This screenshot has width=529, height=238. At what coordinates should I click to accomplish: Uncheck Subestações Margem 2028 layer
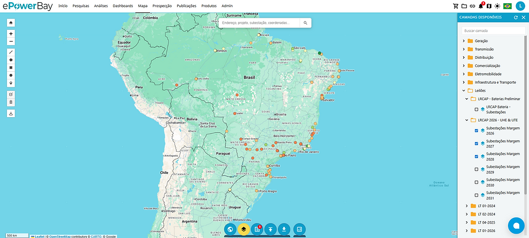476,157
